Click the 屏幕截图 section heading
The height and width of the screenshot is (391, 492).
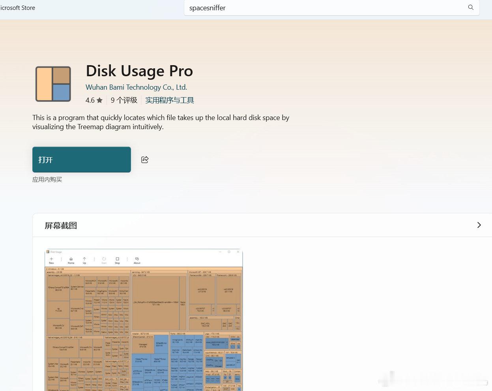61,226
